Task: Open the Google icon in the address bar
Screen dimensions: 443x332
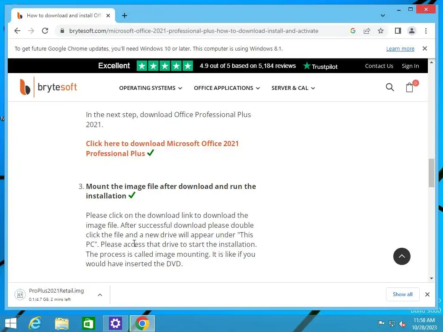Action: pos(353,31)
